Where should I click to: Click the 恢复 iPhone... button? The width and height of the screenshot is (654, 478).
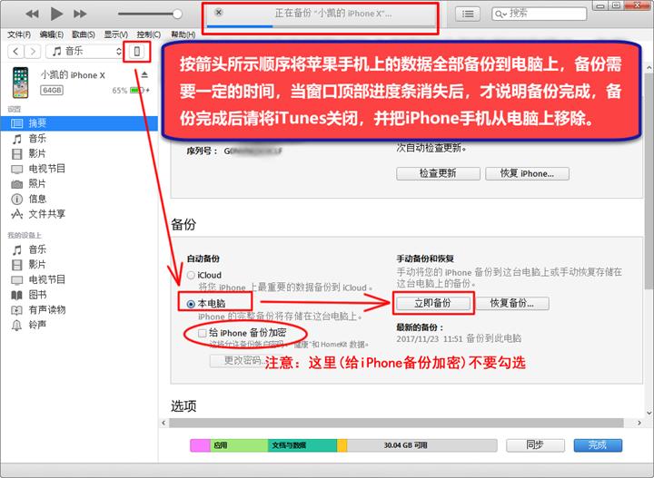tap(527, 173)
